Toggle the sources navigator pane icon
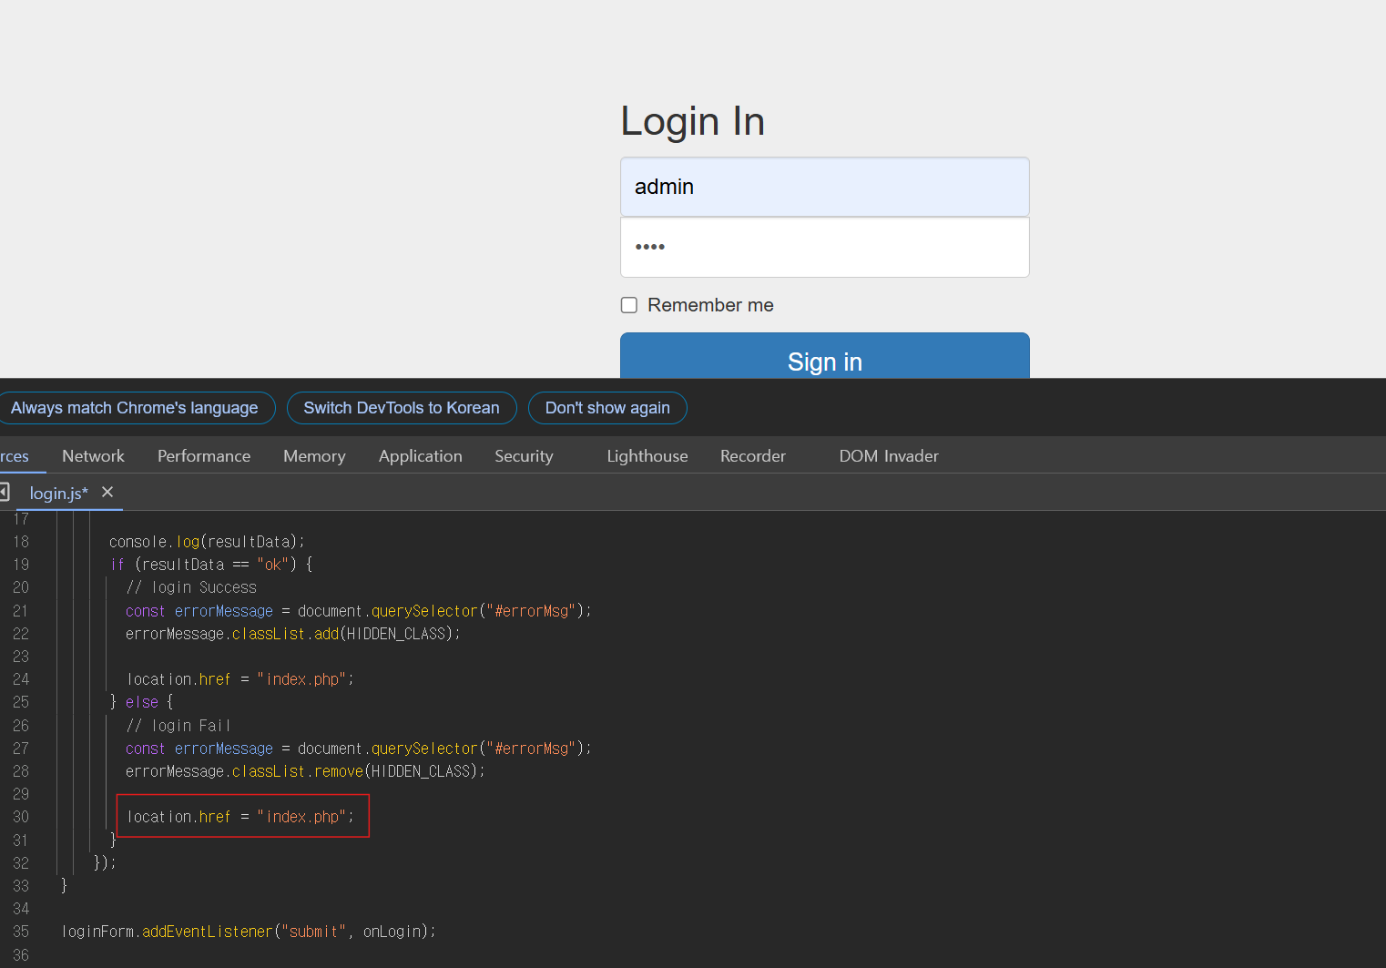The width and height of the screenshot is (1386, 968). (x=4, y=492)
